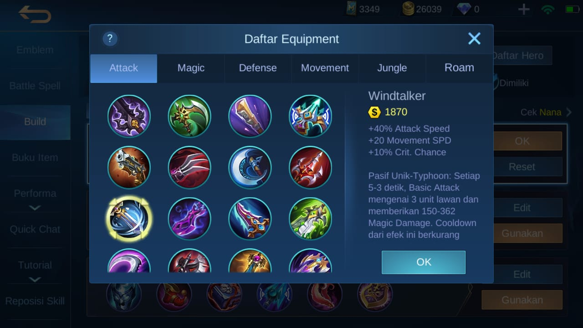Close the Daftar Equipment dialog
583x328 pixels.
point(474,39)
